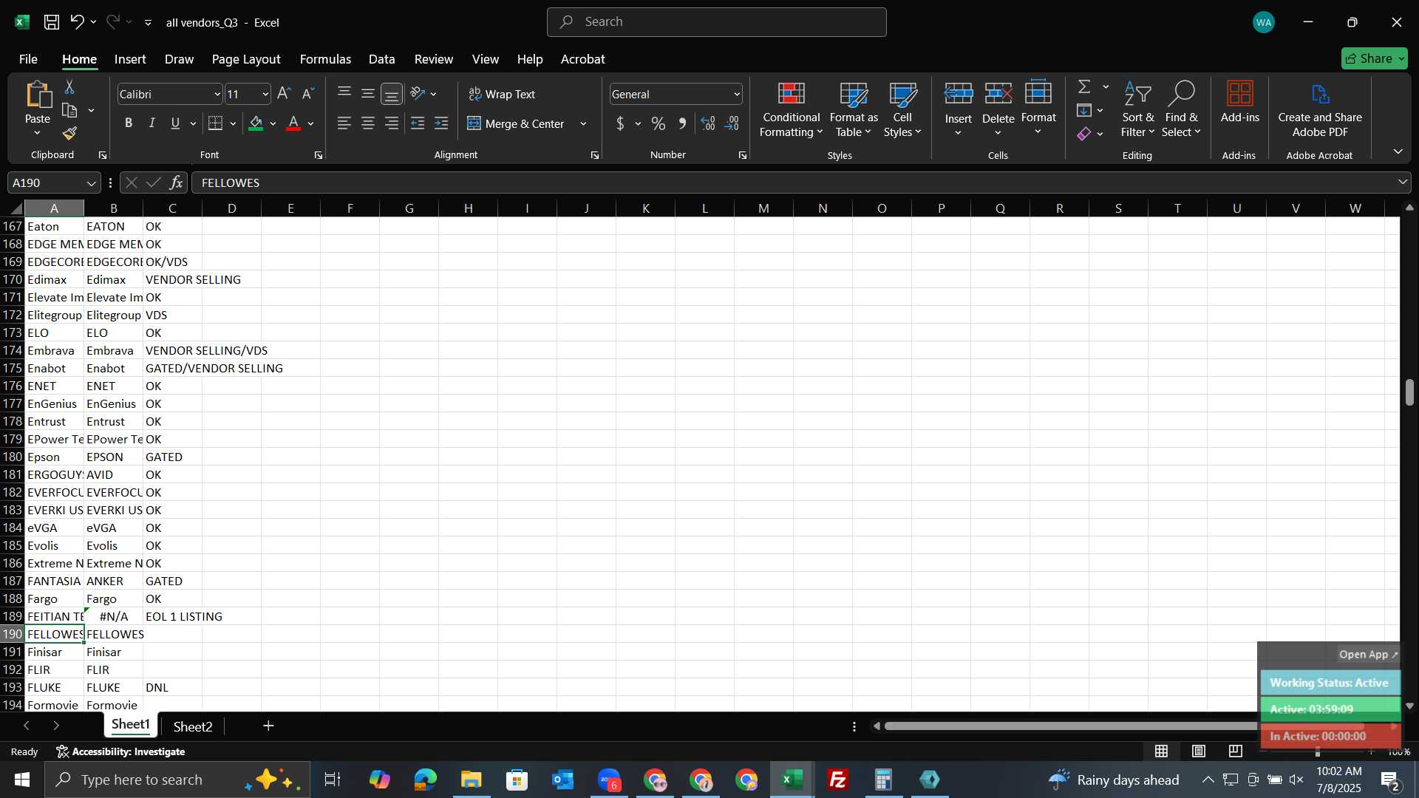Open the font size dropdown

[265, 95]
